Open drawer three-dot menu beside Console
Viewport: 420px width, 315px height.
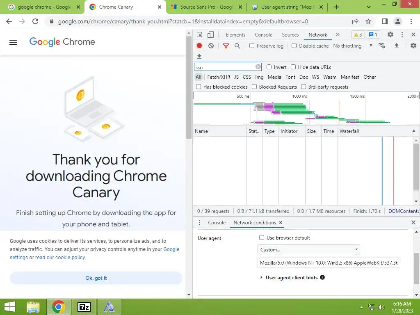click(199, 223)
